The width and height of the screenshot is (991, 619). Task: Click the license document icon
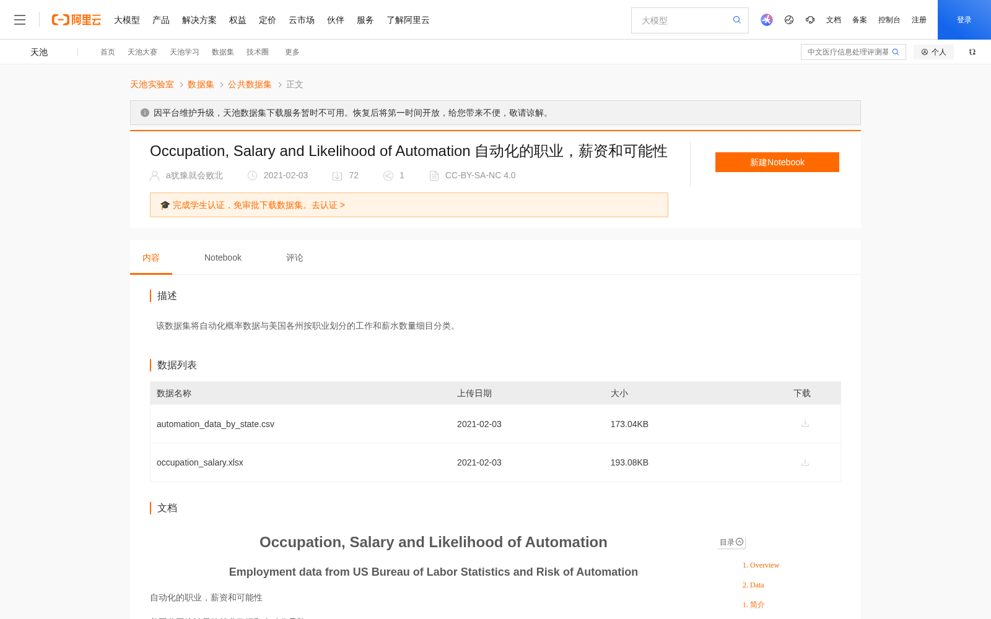pos(434,176)
